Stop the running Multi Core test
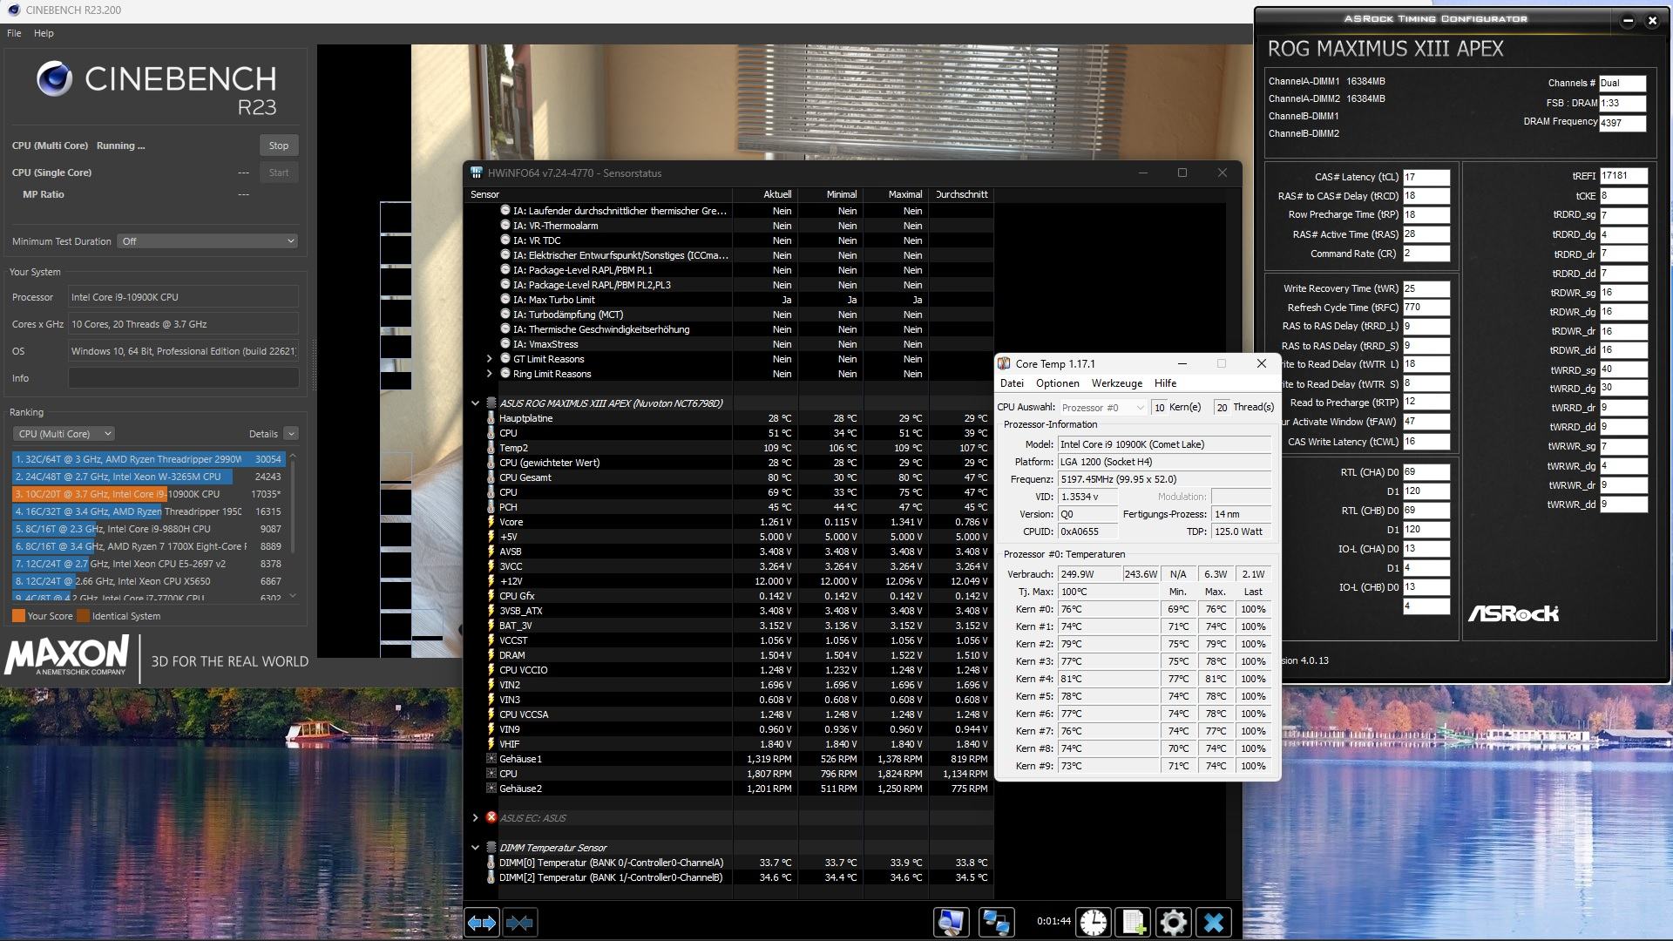 click(x=279, y=146)
